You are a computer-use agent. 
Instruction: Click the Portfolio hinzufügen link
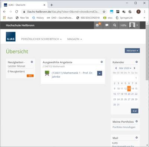tap(124, 127)
